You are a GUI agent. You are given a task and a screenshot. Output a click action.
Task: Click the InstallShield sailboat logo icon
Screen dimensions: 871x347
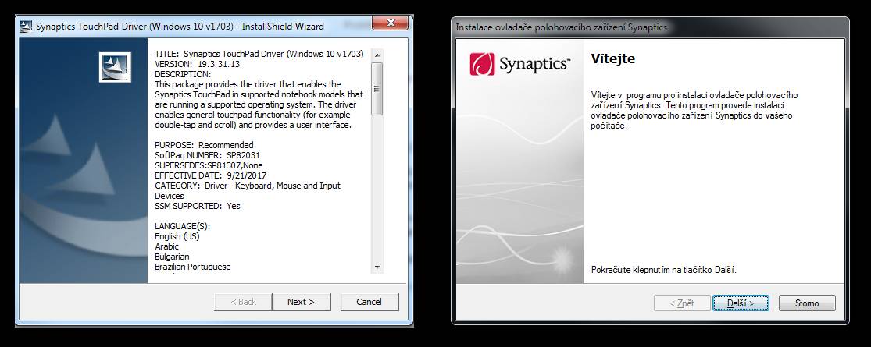tap(115, 67)
